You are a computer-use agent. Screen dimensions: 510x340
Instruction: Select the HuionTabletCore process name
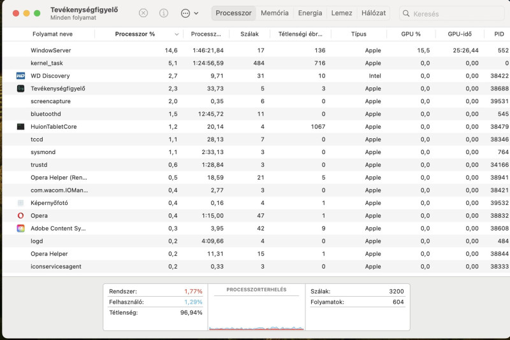tap(54, 127)
